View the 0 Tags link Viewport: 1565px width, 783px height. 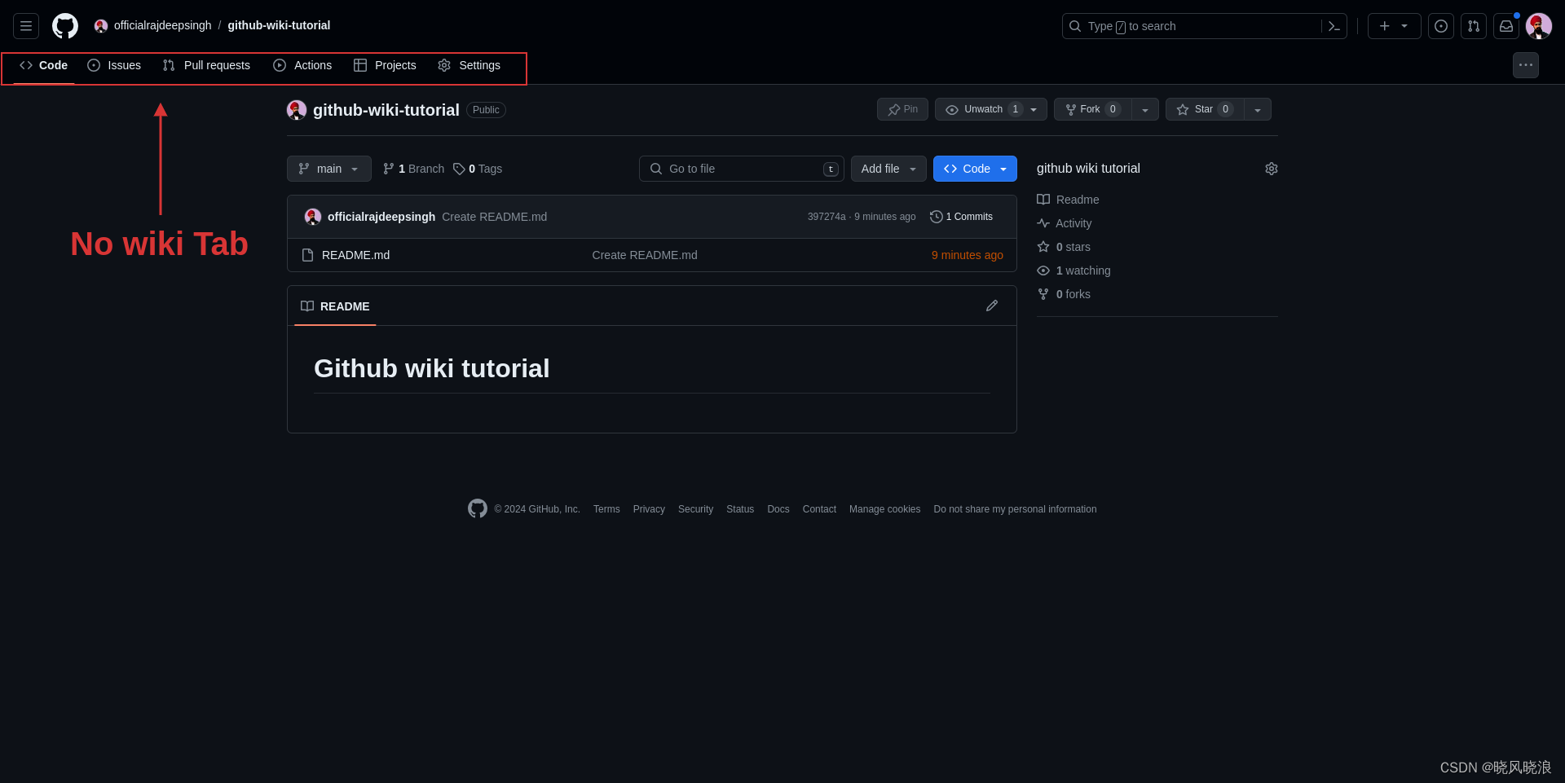click(478, 169)
